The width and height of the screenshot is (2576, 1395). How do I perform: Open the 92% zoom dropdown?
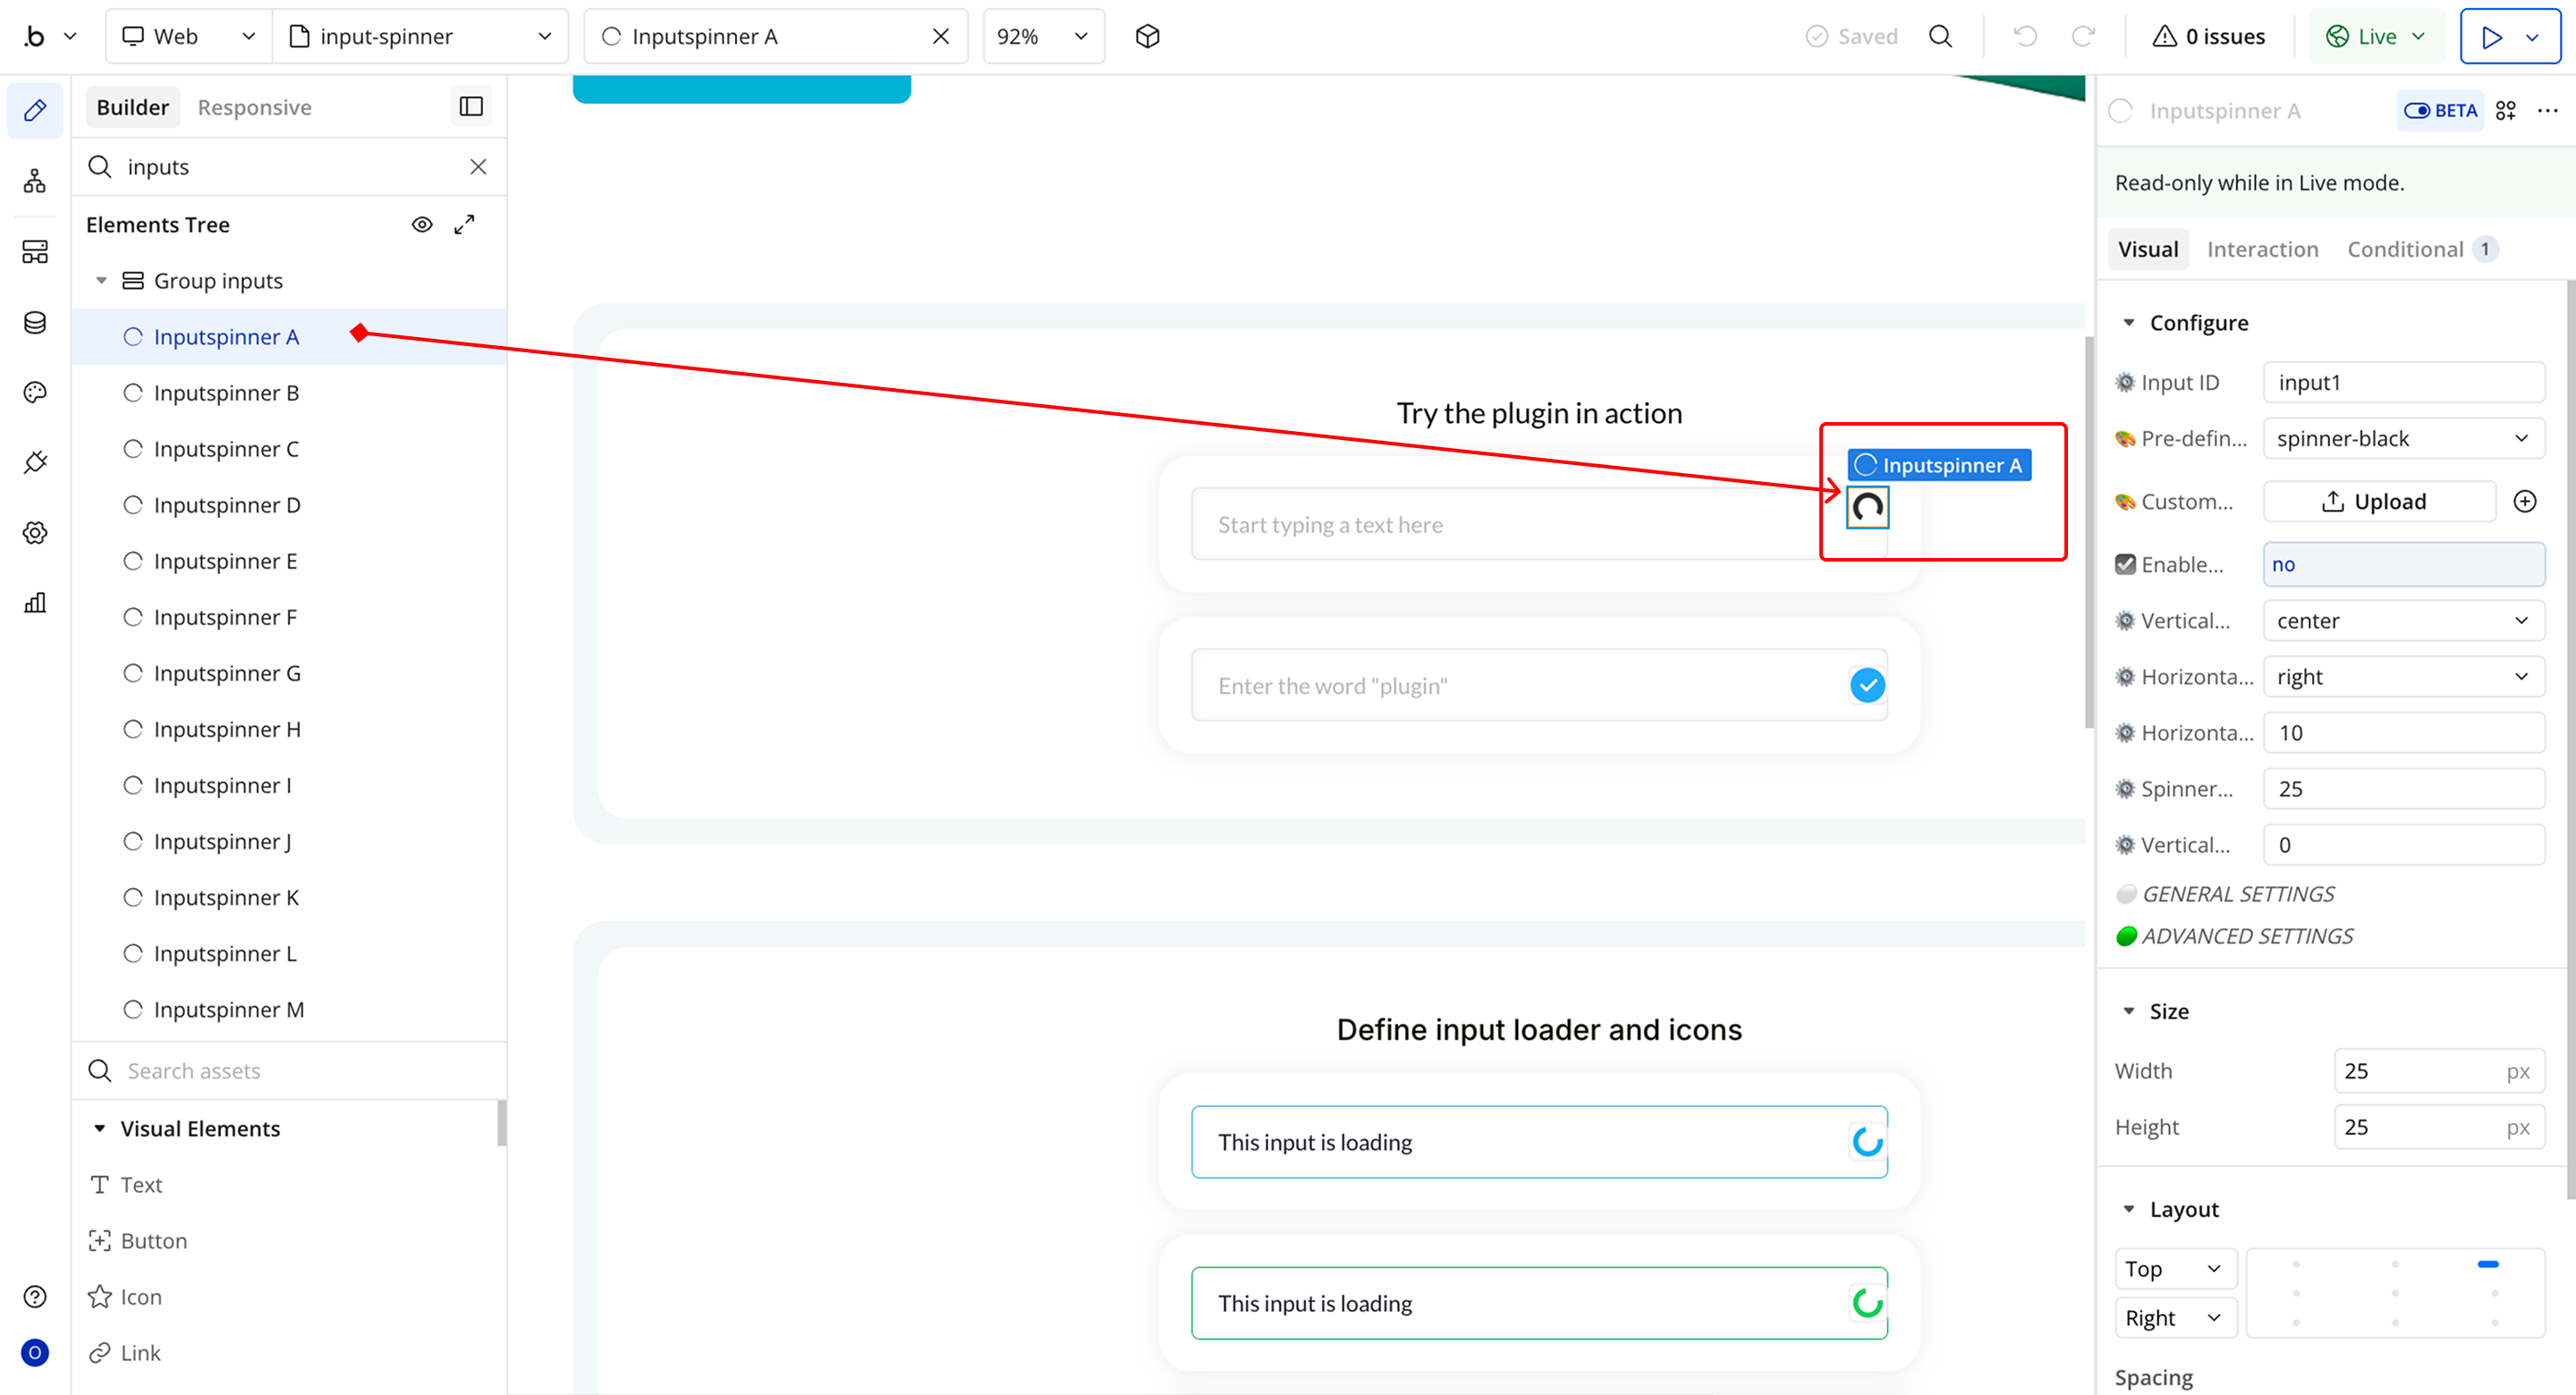[1042, 36]
